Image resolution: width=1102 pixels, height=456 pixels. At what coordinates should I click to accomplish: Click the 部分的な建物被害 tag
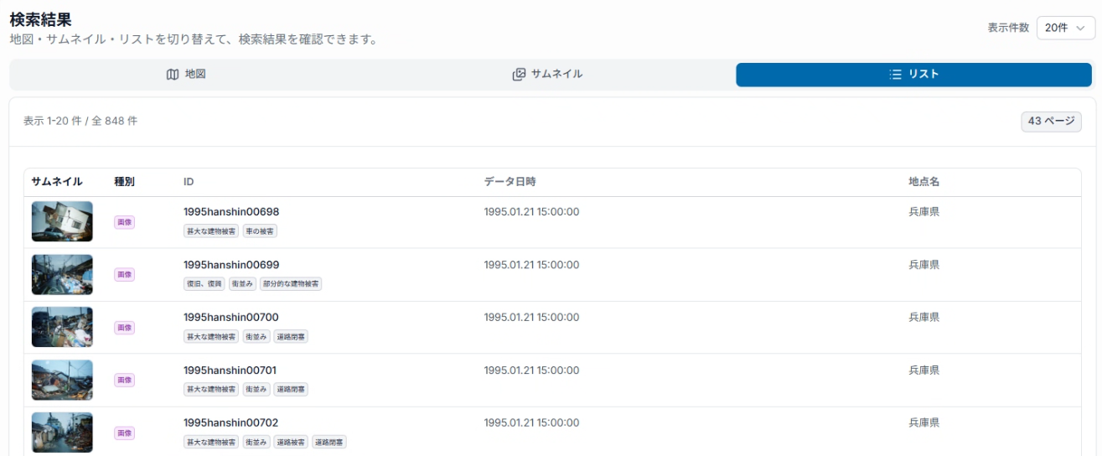(x=291, y=284)
